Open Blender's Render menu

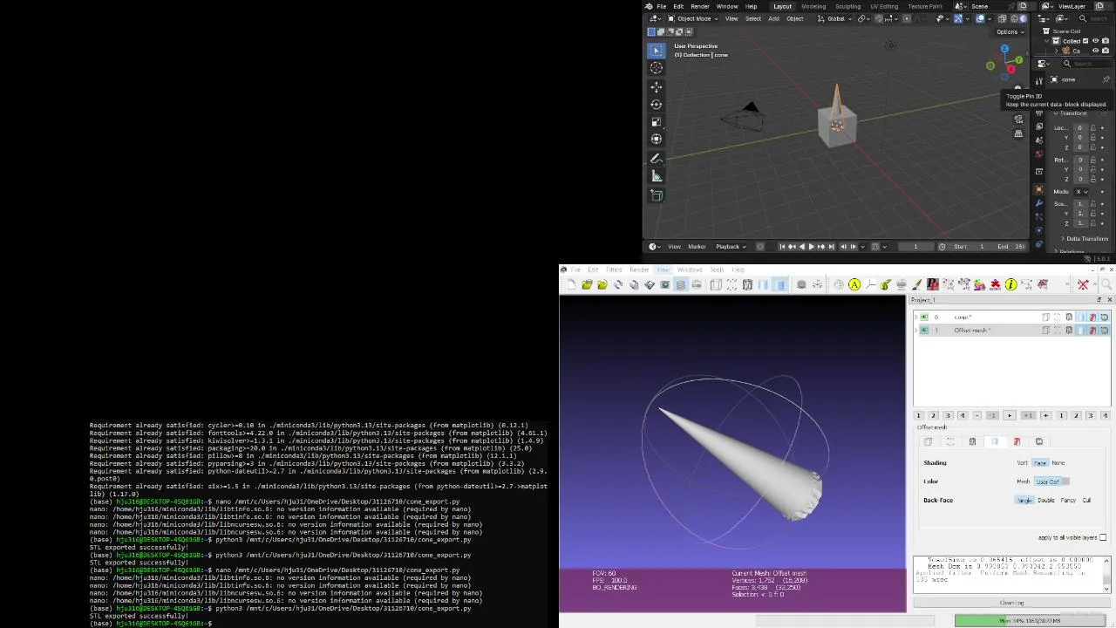point(700,6)
